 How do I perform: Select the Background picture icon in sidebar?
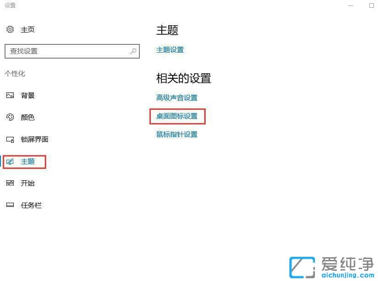pos(10,95)
